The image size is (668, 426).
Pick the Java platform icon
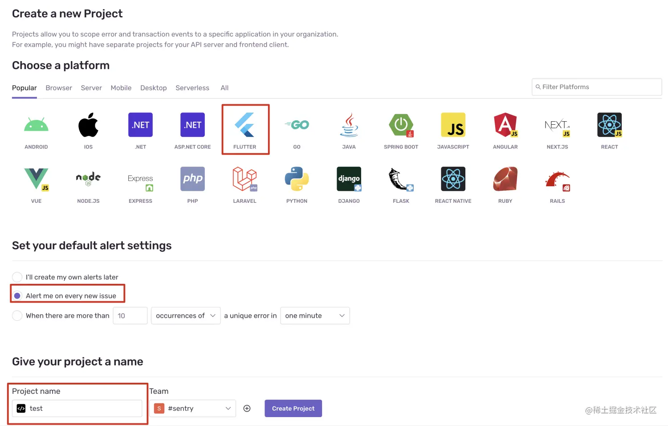349,125
